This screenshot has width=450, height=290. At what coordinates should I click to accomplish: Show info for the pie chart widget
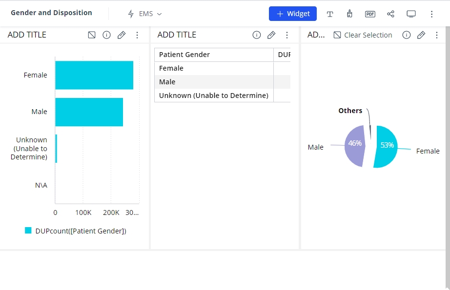[406, 35]
